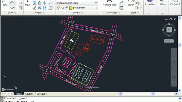Image resolution: width=182 pixels, height=102 pixels.
Task: Switch to the Model tab
Action: (19, 94)
